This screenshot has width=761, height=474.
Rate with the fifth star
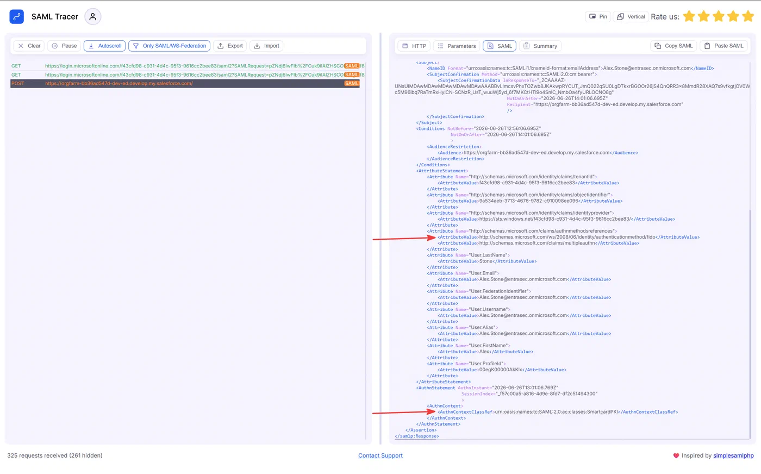pos(748,16)
